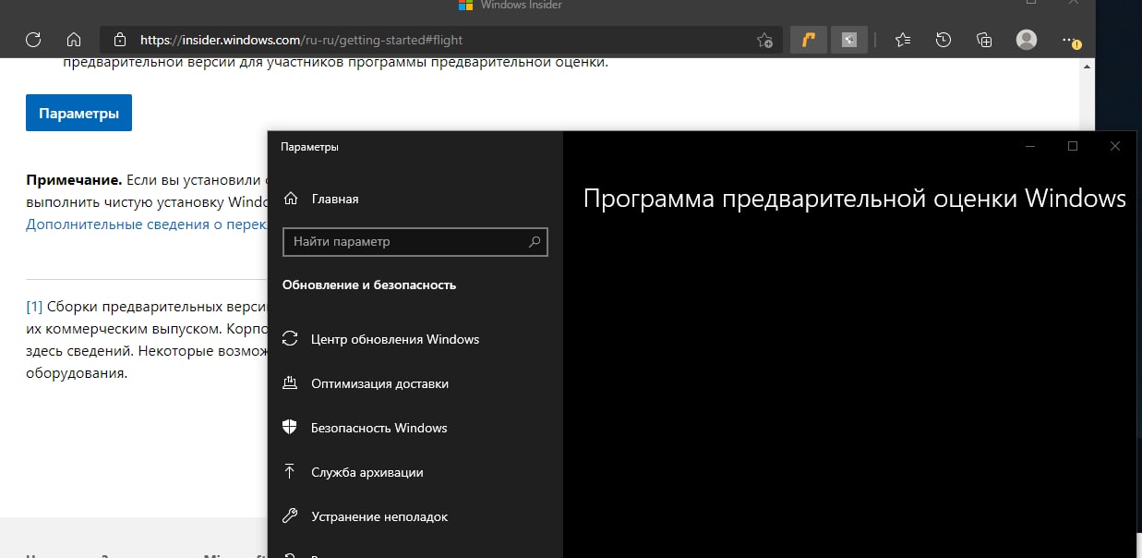Viewport: 1142px width, 558px height.
Task: Open browsing History in Edge
Action: [944, 40]
